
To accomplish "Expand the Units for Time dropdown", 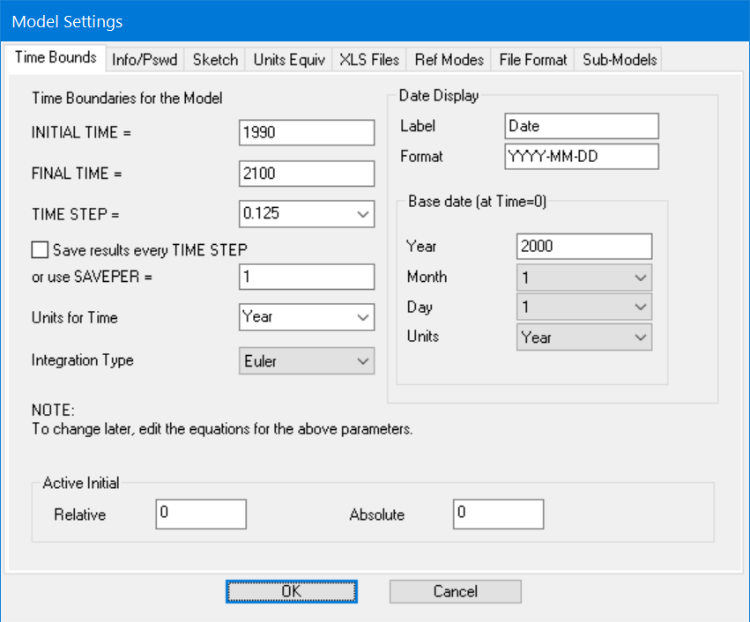I will tap(364, 317).
